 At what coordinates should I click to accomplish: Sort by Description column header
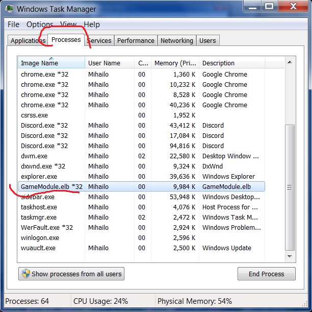232,63
